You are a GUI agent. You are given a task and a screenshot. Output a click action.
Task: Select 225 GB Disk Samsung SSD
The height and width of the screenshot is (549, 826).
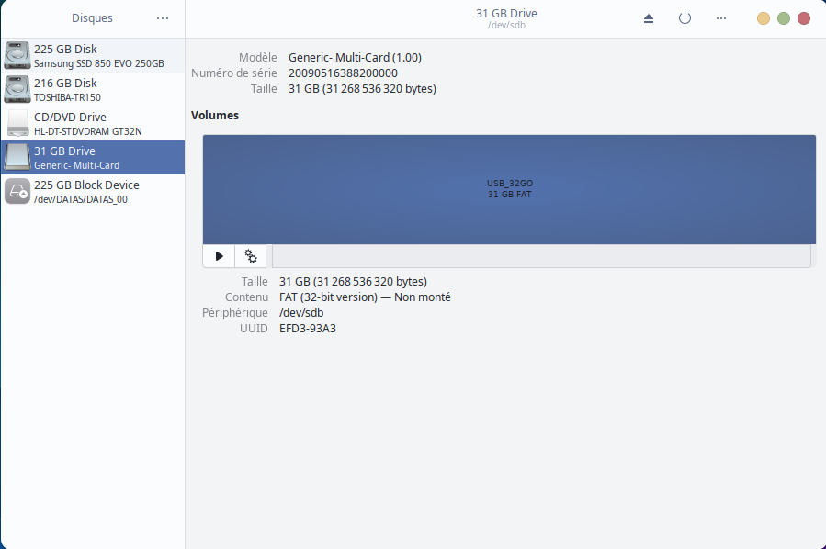pyautogui.click(x=93, y=55)
